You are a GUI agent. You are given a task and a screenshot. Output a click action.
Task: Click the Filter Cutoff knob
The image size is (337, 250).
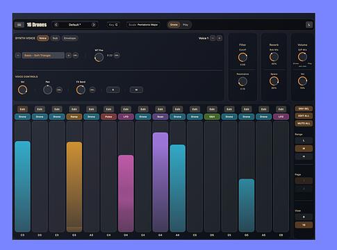tap(243, 57)
